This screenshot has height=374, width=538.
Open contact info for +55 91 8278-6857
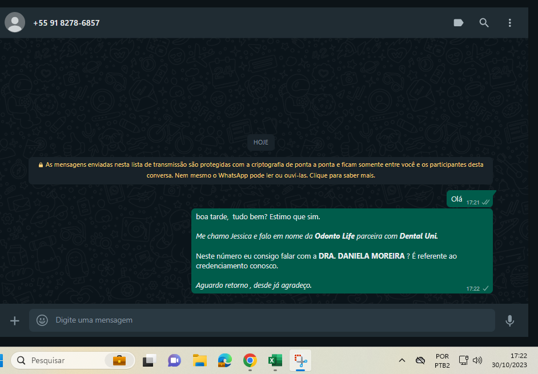click(x=66, y=23)
